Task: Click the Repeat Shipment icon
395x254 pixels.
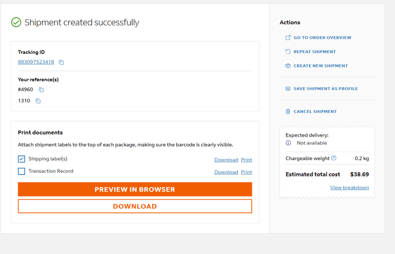Action: click(x=288, y=52)
